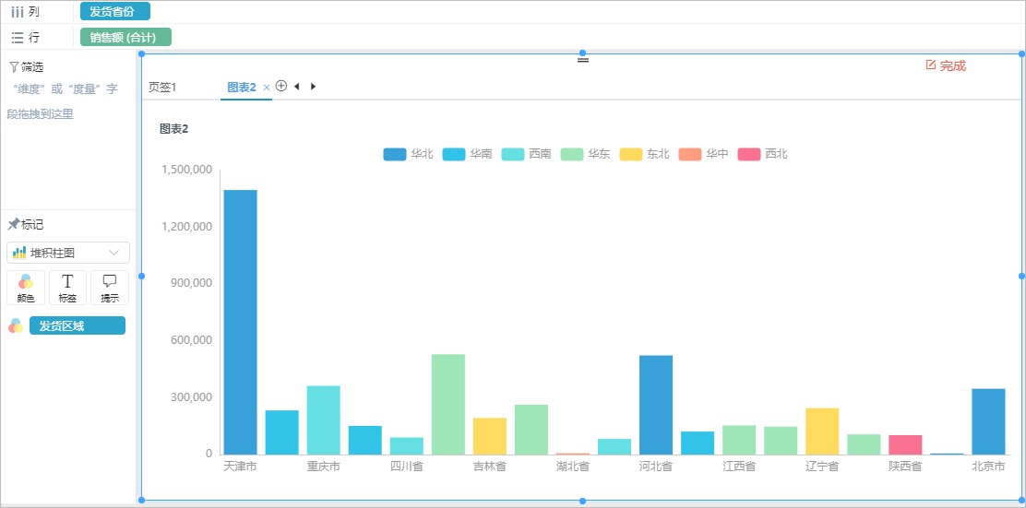Click the drag handle atop the chart
1026x508 pixels.
point(582,60)
